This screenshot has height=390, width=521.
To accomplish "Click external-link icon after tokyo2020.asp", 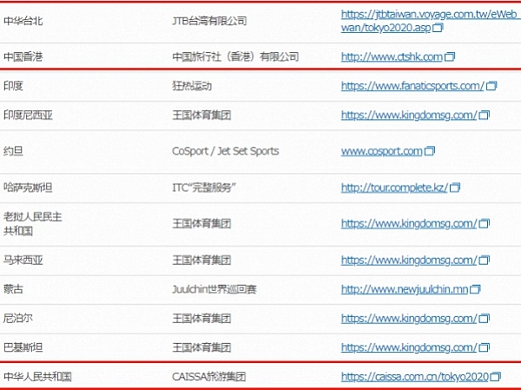I will (x=438, y=28).
